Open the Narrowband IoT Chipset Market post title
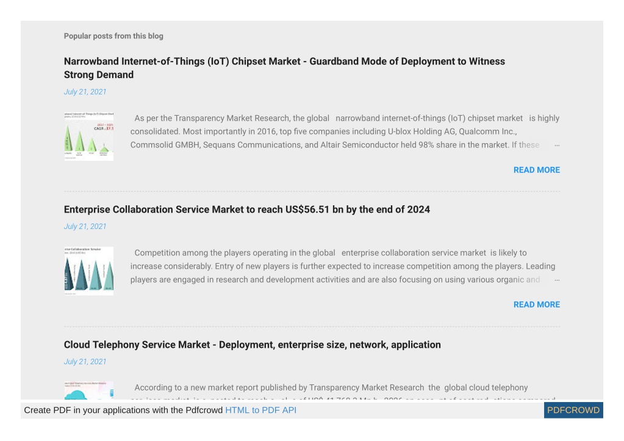624x441 pixels. (284, 68)
